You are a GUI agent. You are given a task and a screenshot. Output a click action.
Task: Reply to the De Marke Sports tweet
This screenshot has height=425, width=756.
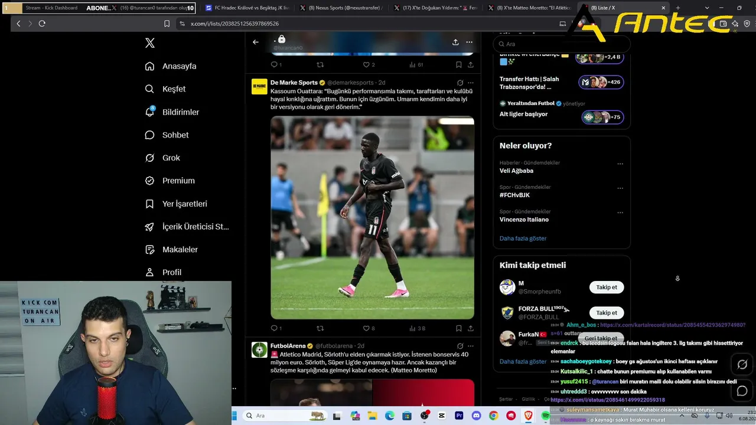tap(276, 328)
